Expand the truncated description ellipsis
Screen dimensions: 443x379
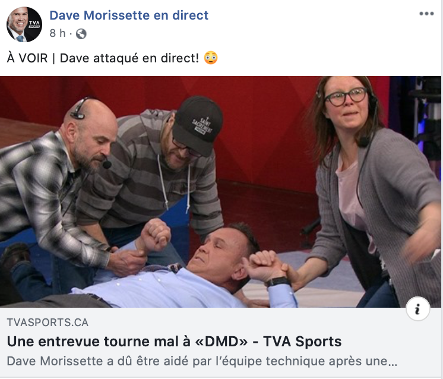pyautogui.click(x=393, y=362)
